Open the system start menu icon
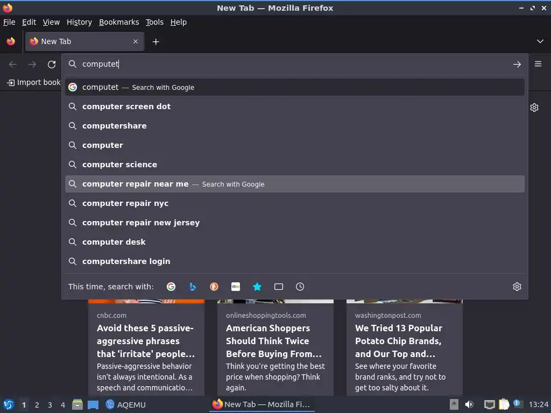 pos(9,404)
